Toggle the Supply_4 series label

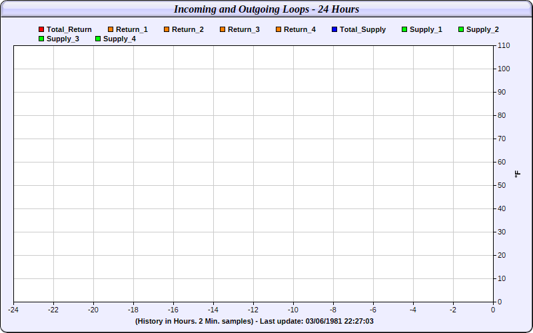click(119, 39)
